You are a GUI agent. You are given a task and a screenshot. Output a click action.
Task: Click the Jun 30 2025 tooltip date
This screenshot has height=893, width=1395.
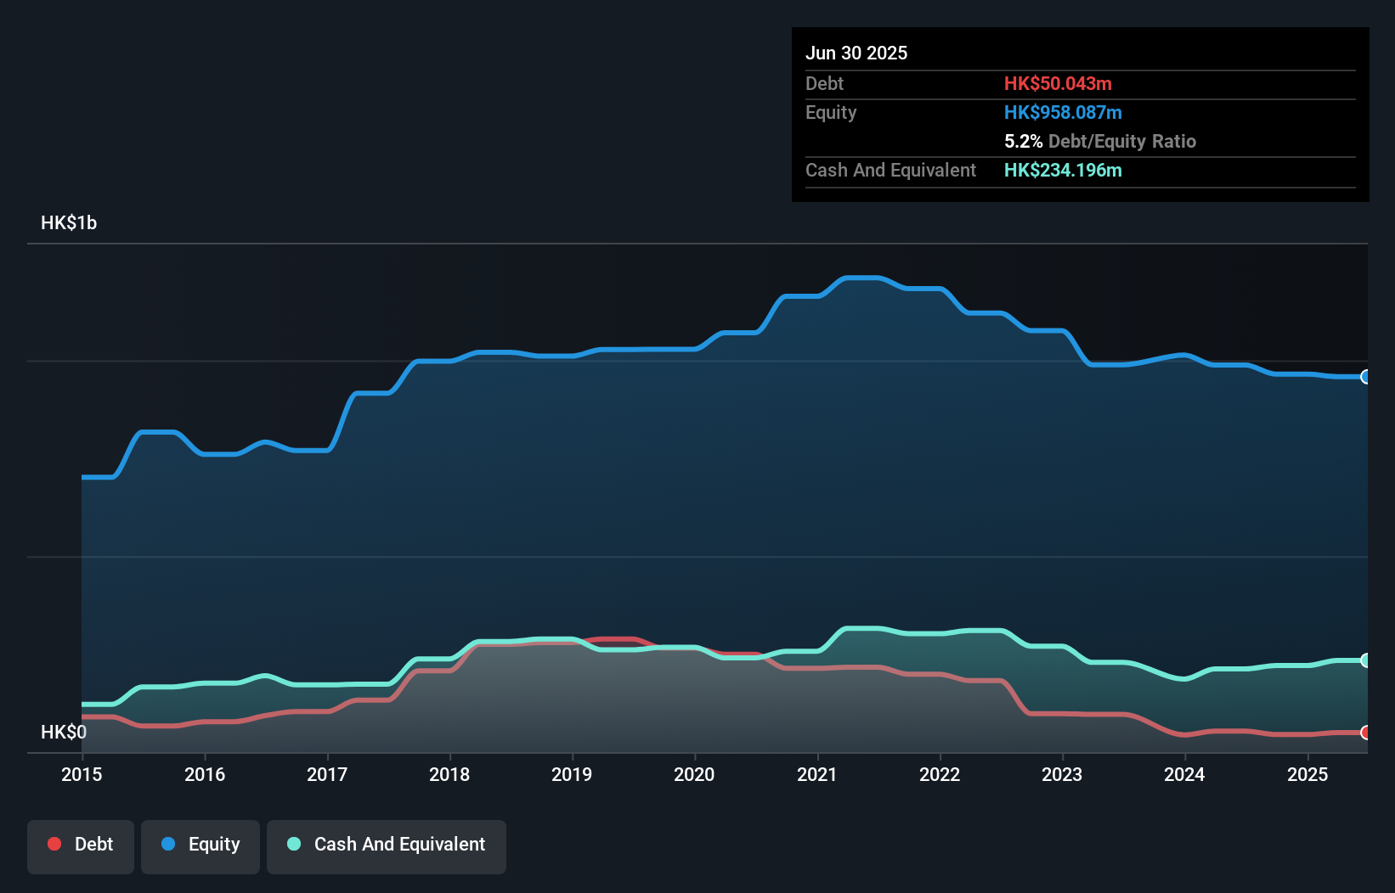click(x=856, y=53)
